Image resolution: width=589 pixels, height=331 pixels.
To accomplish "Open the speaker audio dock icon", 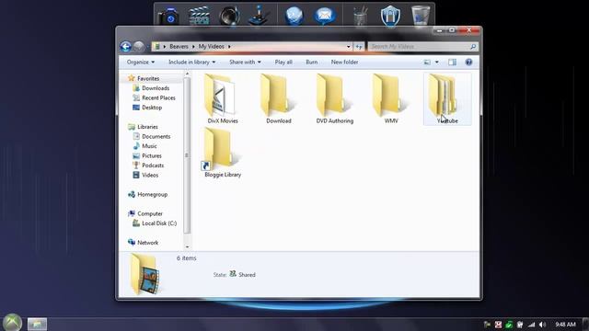I will point(229,17).
